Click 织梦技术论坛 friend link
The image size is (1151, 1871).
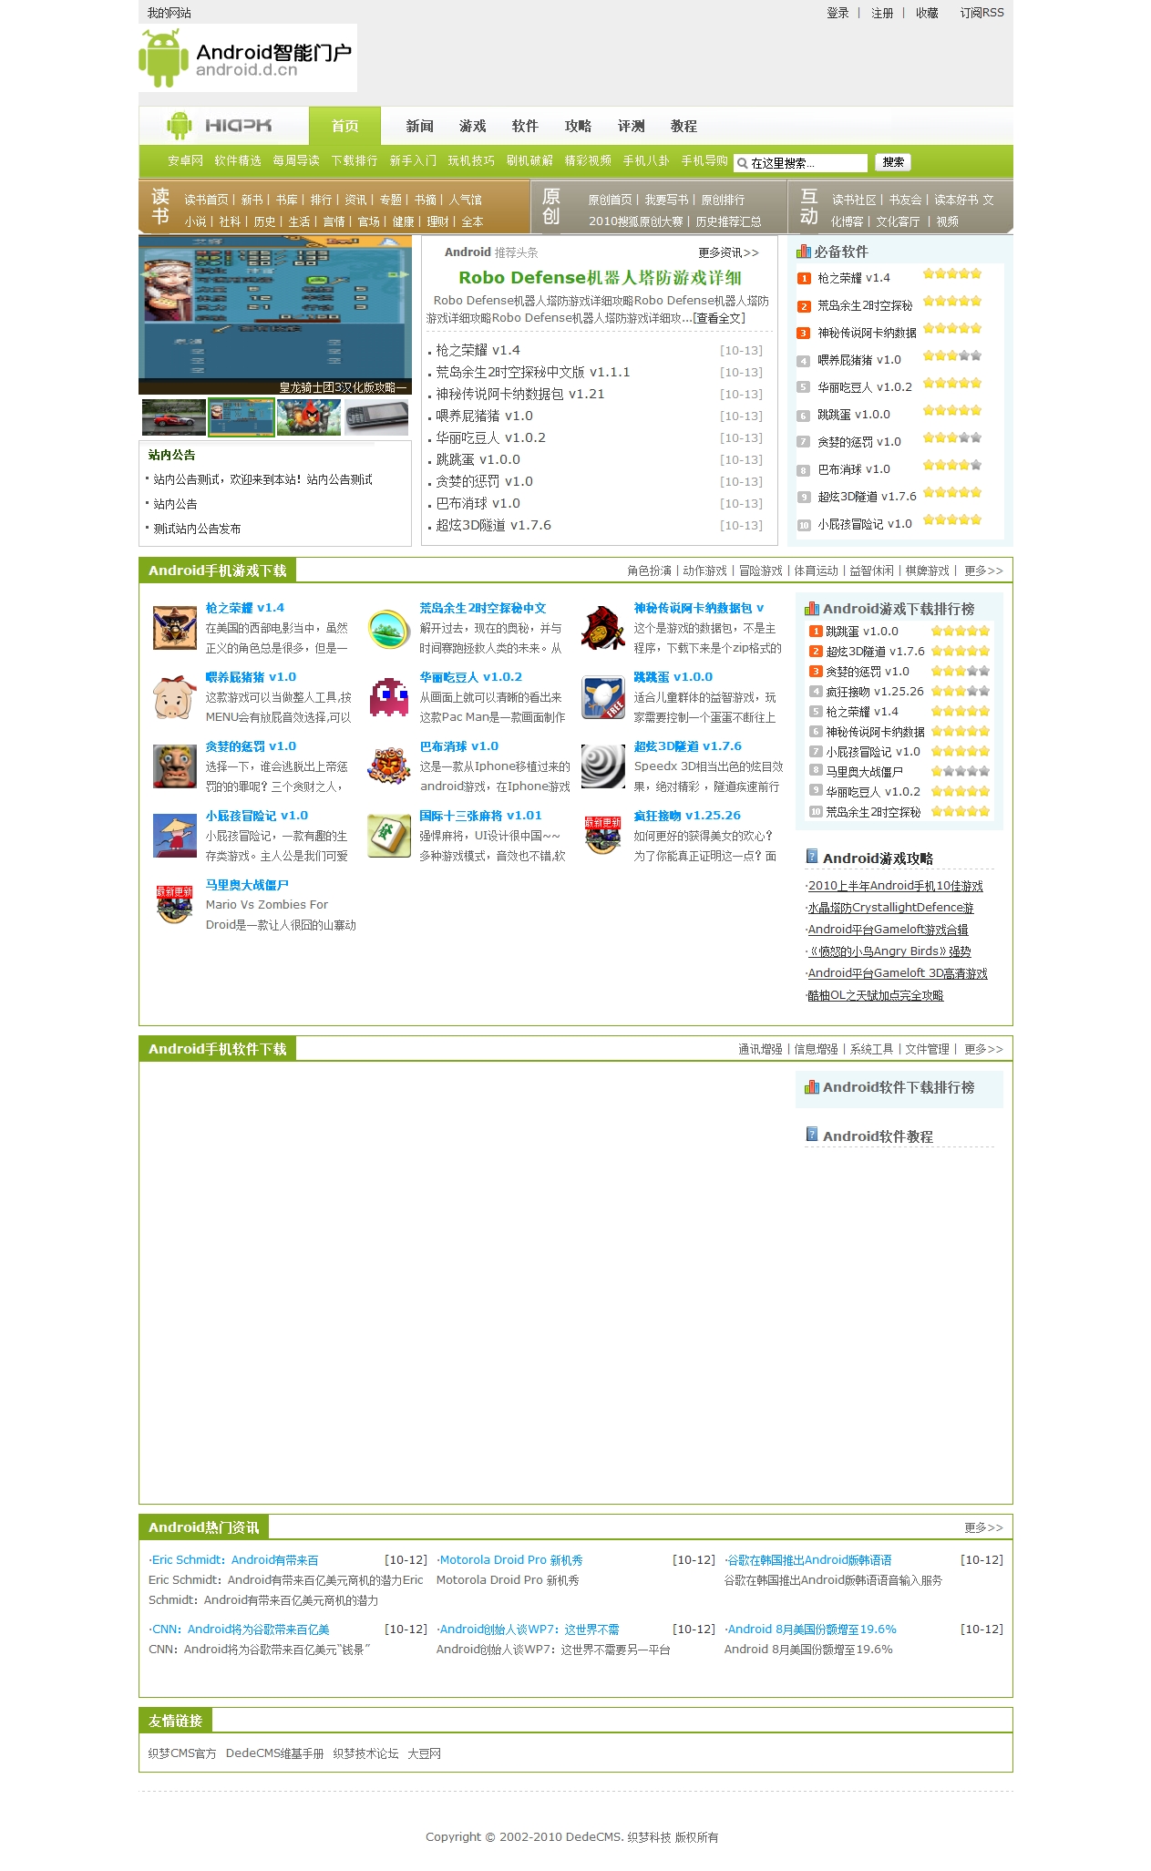point(365,1753)
